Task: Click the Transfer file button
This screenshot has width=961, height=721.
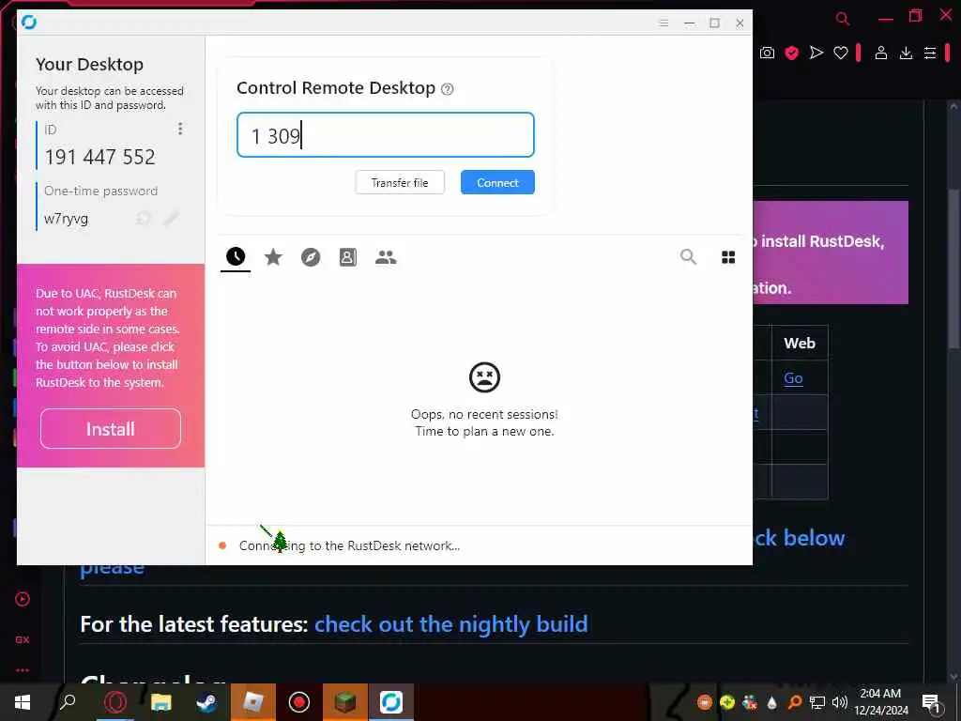Action: click(400, 183)
